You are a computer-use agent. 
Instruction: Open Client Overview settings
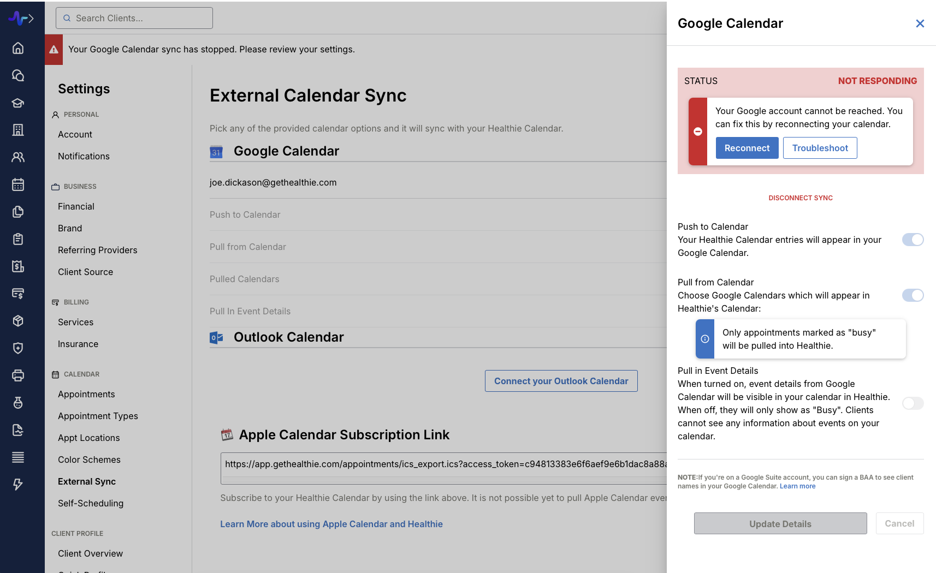(x=90, y=553)
